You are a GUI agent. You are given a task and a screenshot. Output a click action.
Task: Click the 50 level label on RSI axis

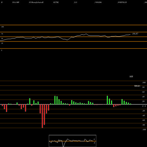pos(2,39)
